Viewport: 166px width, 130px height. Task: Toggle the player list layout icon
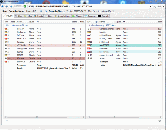(x=7, y=121)
